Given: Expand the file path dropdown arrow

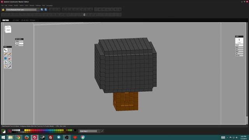Looking at the screenshot, I should tap(38, 10).
